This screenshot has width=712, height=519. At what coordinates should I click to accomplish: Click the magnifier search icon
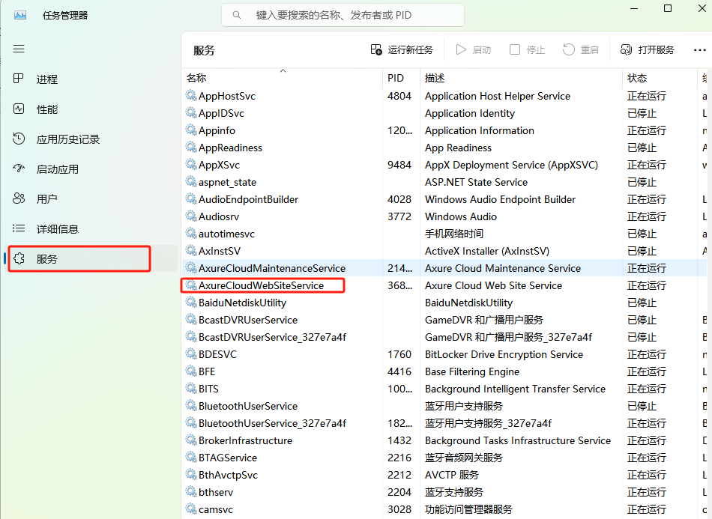237,16
